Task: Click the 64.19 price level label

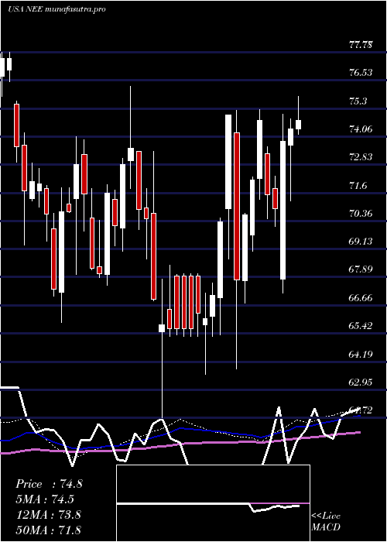Action: [x=361, y=354]
